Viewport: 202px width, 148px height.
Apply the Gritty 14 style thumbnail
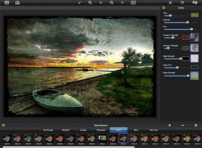point(155,138)
